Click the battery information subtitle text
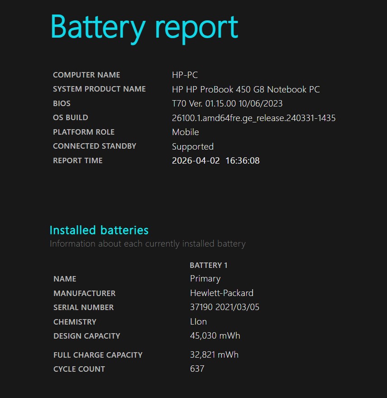Screen dimensions: 387x398 147,244
